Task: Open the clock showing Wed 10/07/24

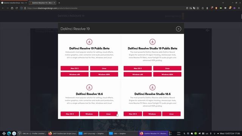Action: 230,133
